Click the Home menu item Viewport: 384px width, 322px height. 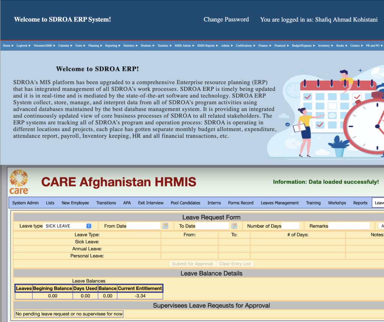pos(8,46)
